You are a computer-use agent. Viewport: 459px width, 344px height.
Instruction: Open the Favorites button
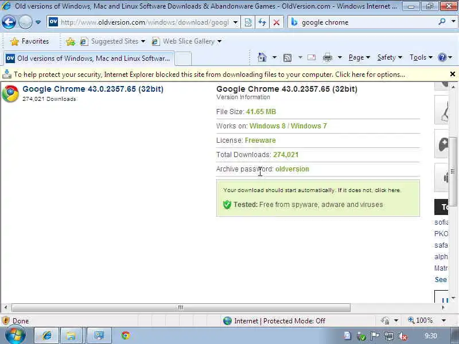[29, 41]
